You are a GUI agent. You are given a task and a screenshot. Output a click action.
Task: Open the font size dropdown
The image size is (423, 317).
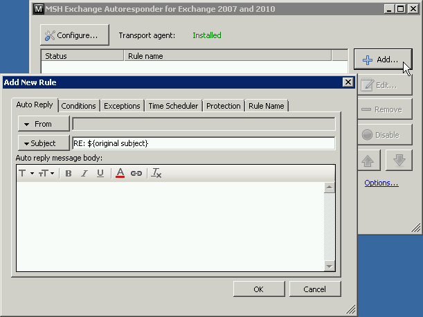tap(46, 173)
